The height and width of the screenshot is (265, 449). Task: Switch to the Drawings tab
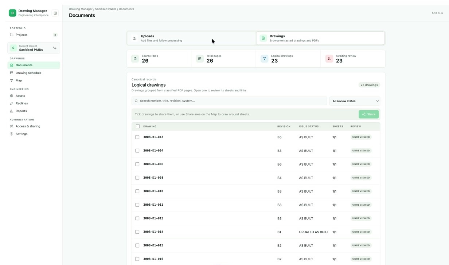320,38
